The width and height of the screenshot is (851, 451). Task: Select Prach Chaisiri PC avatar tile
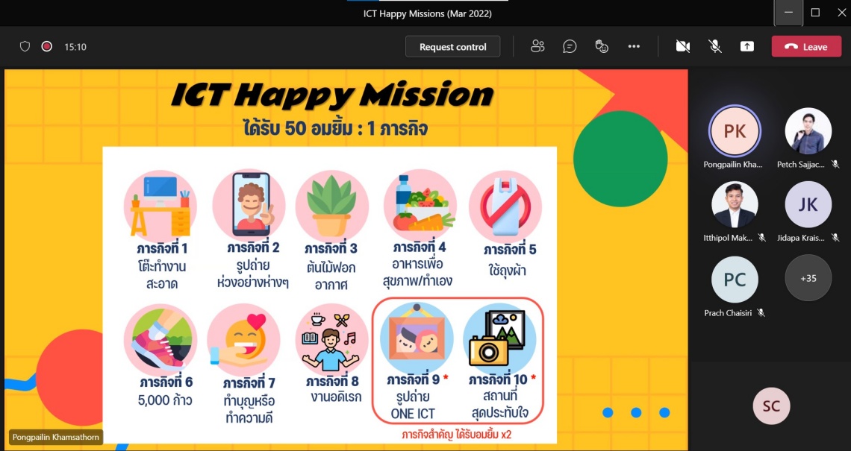[x=734, y=279]
